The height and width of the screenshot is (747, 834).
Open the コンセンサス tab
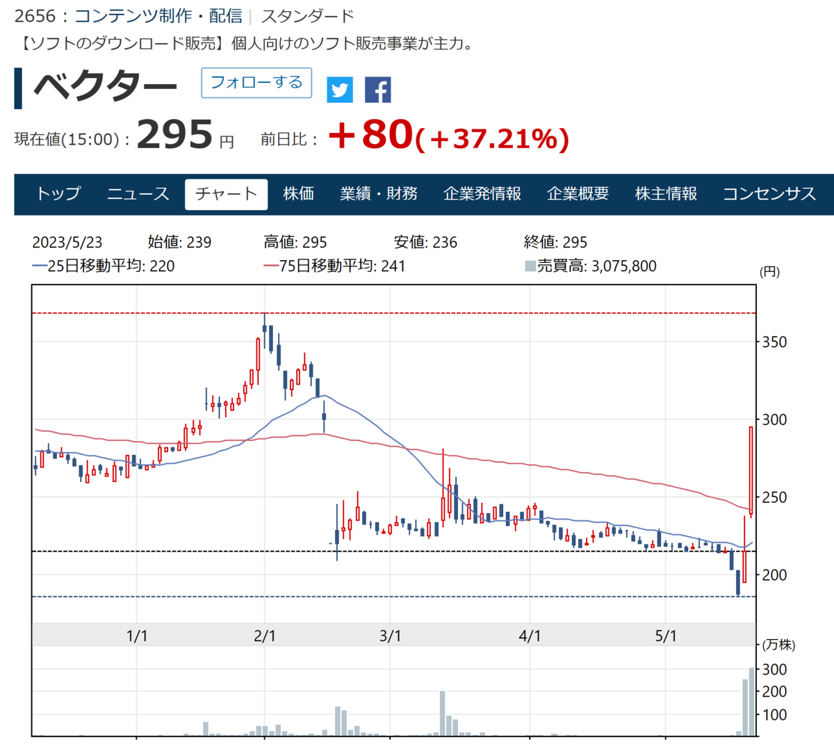click(769, 193)
